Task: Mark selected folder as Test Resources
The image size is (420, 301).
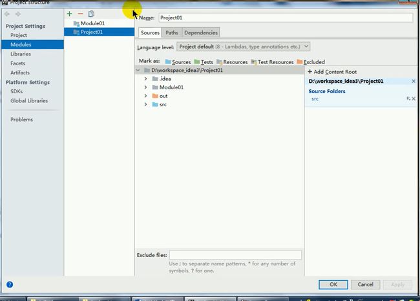Action: pos(272,62)
